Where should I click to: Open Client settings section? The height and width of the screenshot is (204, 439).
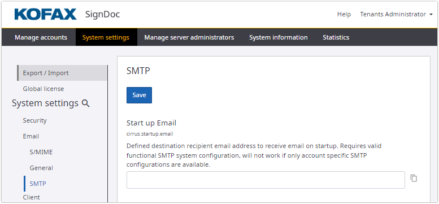point(32,197)
